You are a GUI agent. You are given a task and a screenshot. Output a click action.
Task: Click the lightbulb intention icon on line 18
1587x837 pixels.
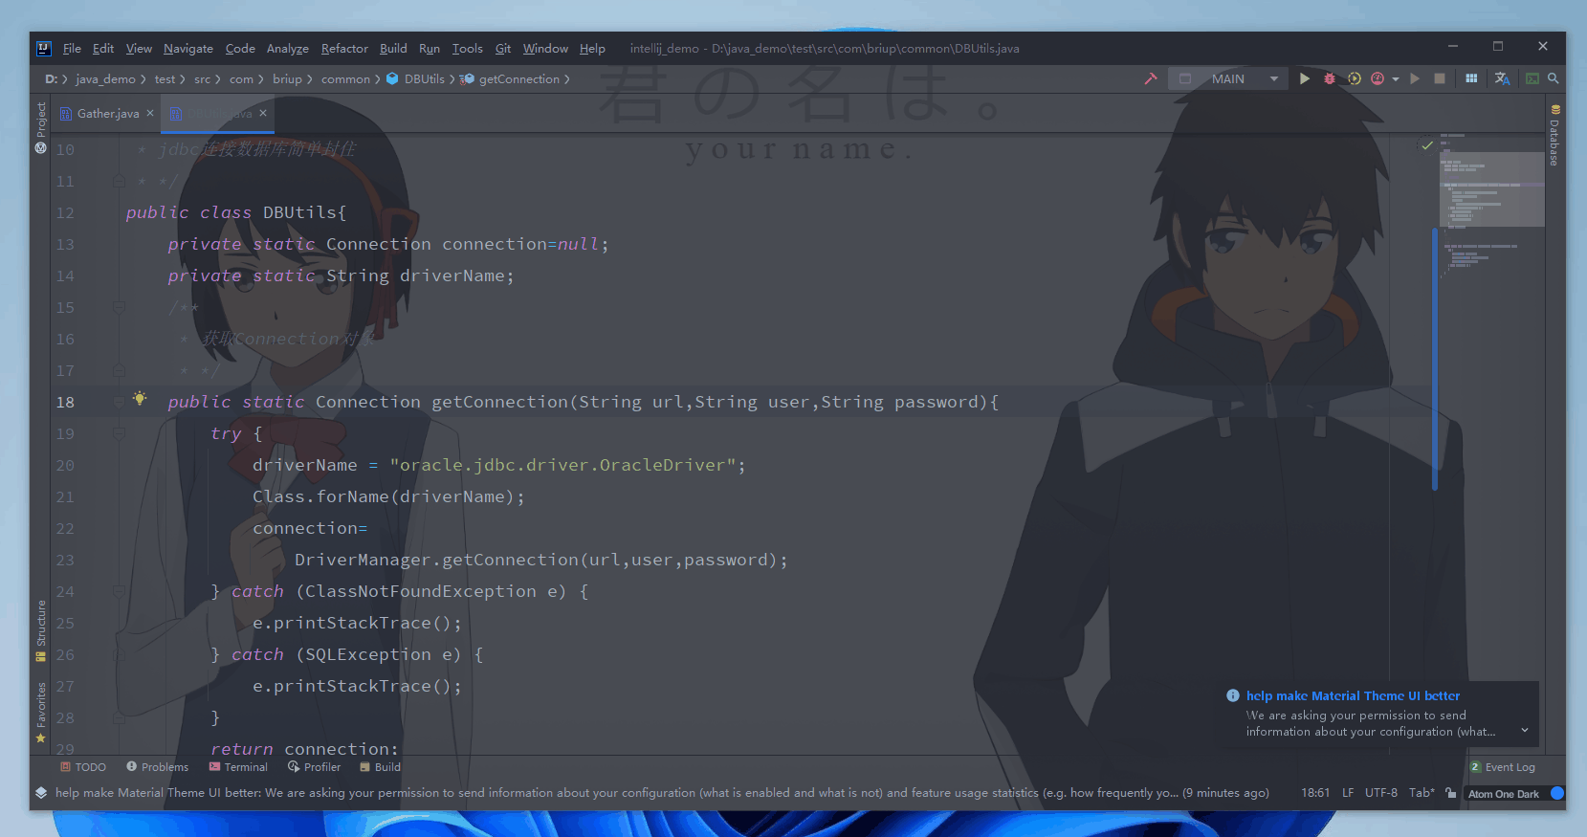(140, 398)
